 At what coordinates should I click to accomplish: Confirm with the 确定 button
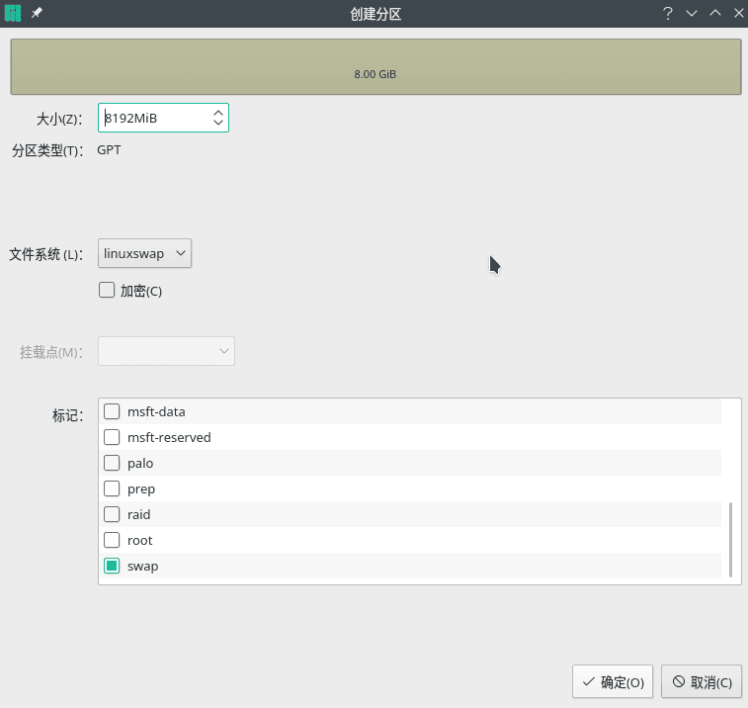coord(613,681)
